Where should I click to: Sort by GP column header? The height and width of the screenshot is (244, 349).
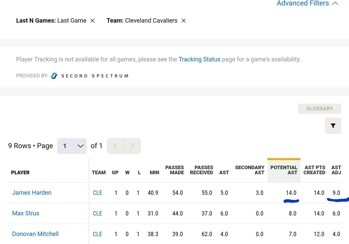[115, 173]
